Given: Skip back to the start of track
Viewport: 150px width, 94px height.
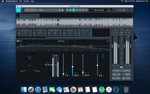Looking at the screenshot, I should coord(67,10).
